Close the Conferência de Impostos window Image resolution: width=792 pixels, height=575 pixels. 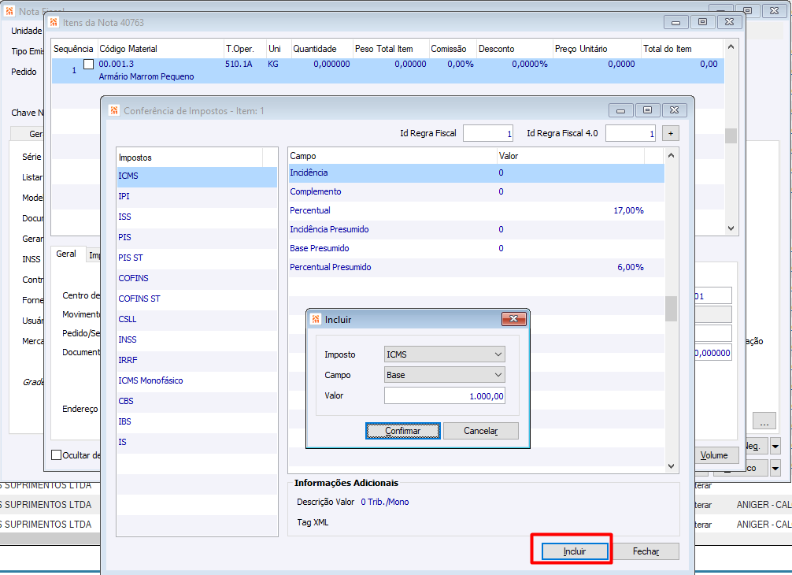coord(675,110)
